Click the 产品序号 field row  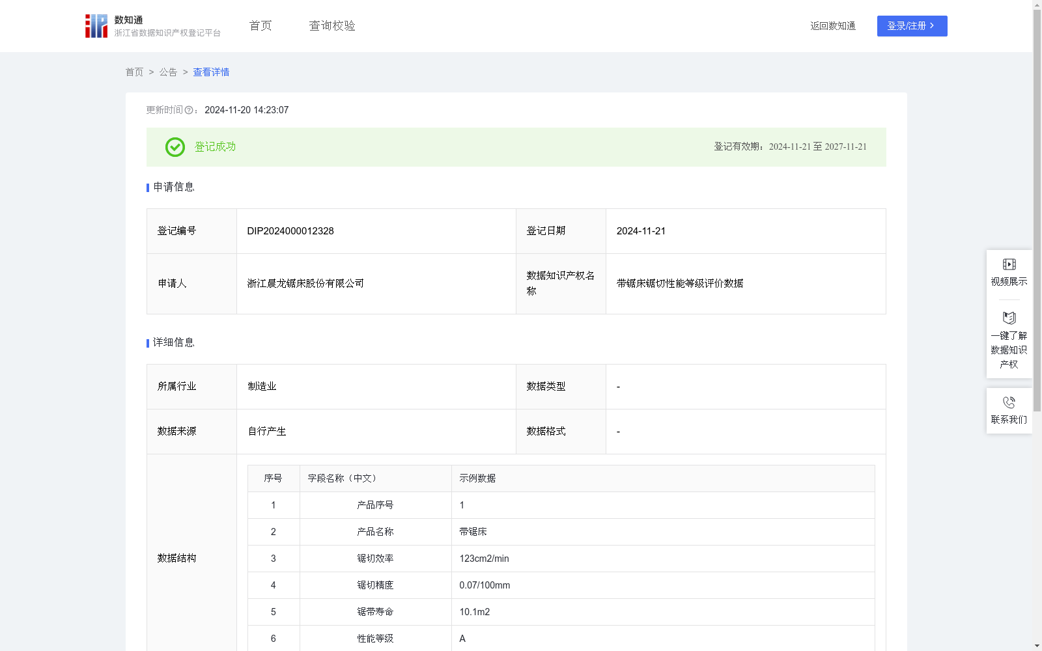(x=561, y=505)
